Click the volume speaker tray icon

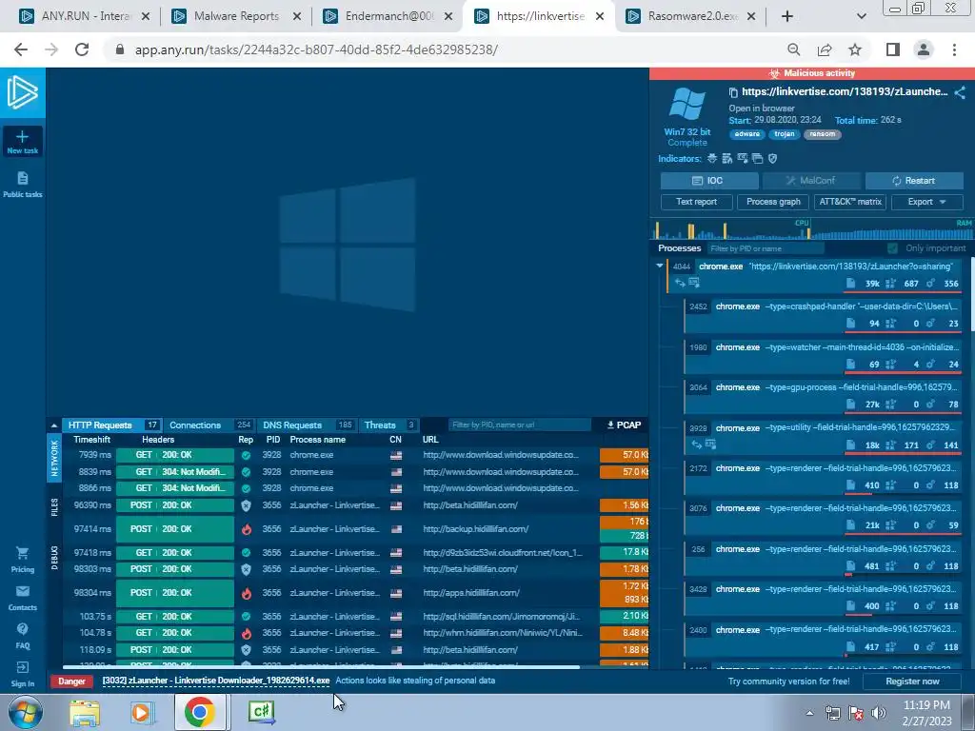[x=879, y=713]
